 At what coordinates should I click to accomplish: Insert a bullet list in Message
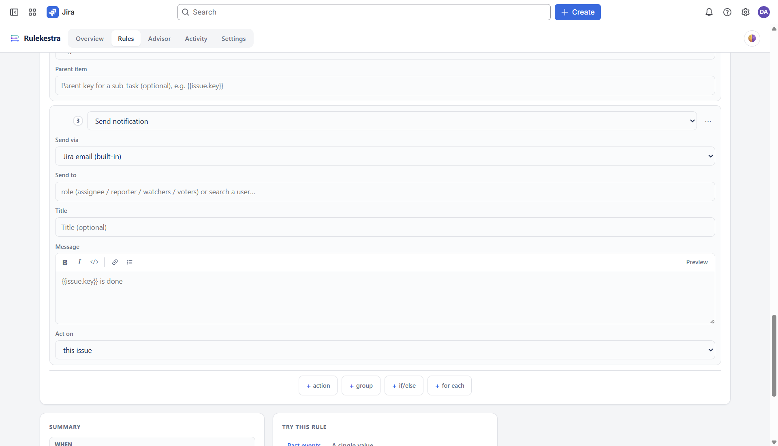tap(130, 262)
